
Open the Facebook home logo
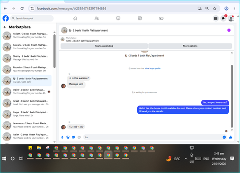click(6, 18)
